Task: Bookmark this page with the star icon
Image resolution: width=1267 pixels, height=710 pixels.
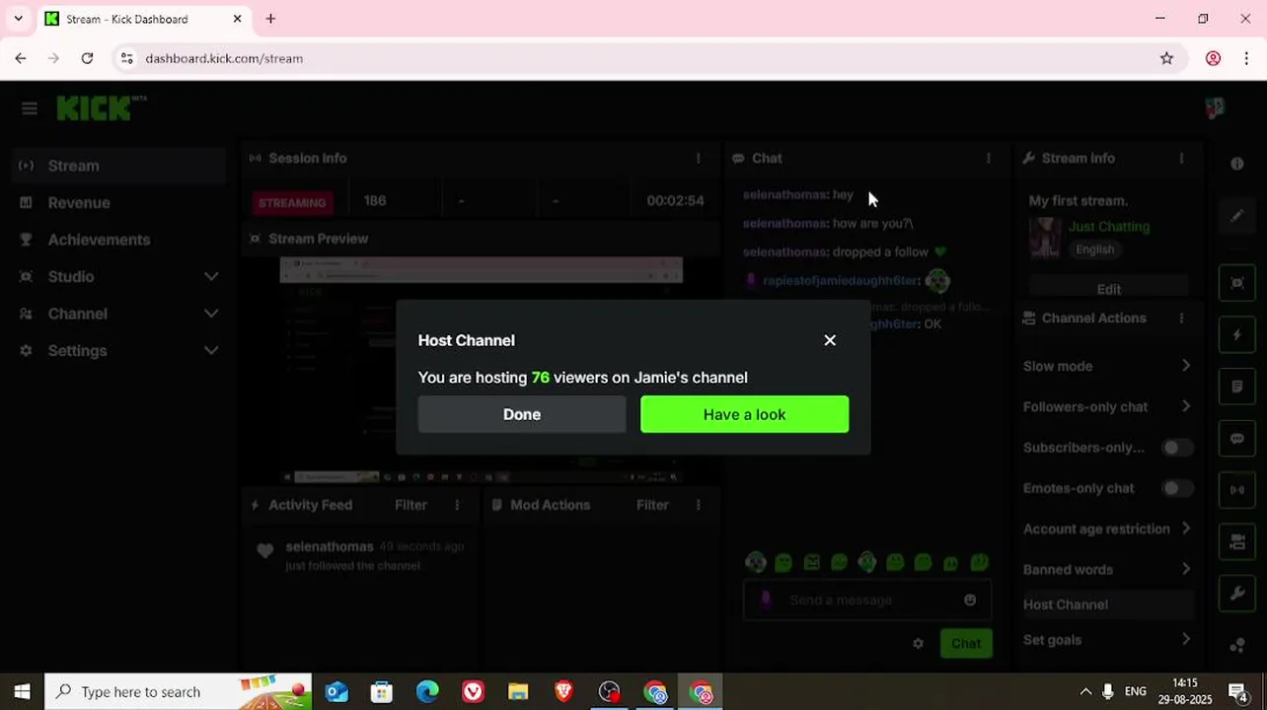Action: [1166, 58]
